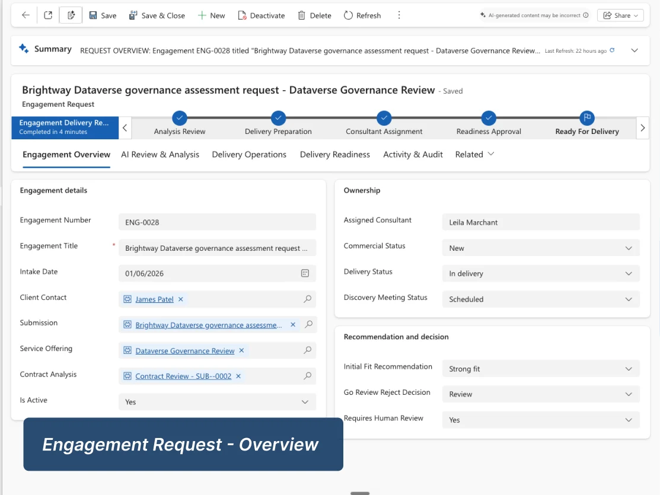Click the back arrow icon
The image size is (660, 495).
click(25, 15)
